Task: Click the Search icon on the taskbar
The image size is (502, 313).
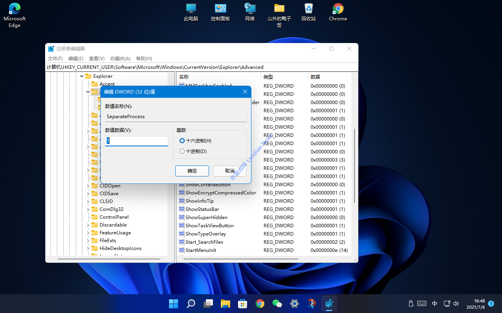Action: (191, 303)
